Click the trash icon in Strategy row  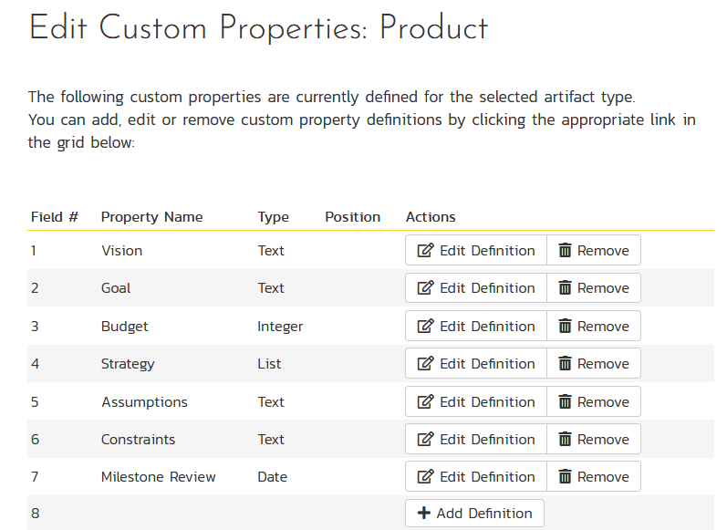pos(565,364)
